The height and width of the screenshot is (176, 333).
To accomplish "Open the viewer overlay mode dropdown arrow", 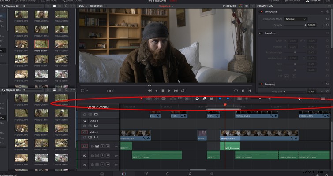I will (x=87, y=91).
